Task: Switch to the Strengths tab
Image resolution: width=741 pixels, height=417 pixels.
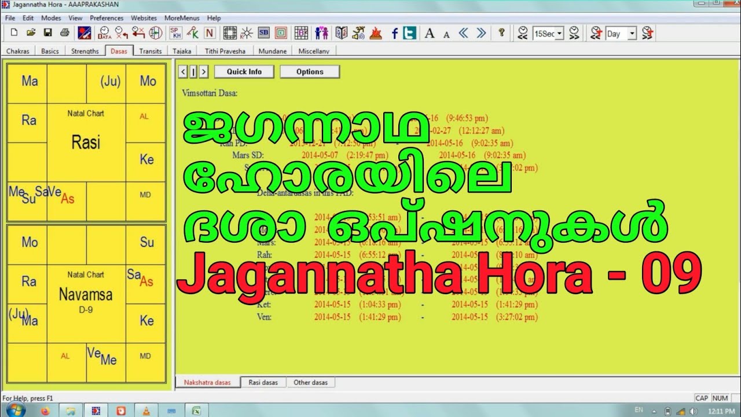Action: click(x=85, y=51)
